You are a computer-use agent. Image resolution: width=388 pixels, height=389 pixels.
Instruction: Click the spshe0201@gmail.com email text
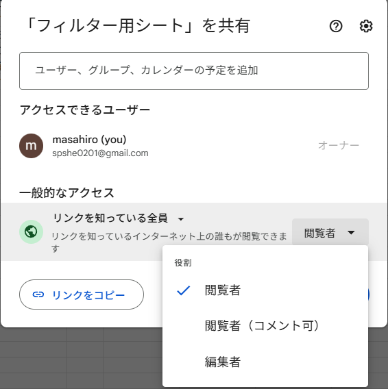point(100,153)
